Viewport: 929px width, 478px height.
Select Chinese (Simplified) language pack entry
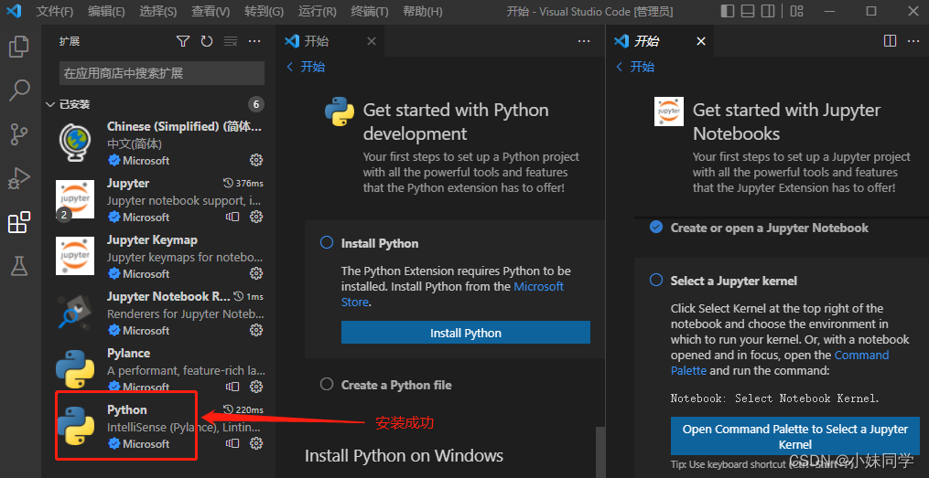click(157, 143)
